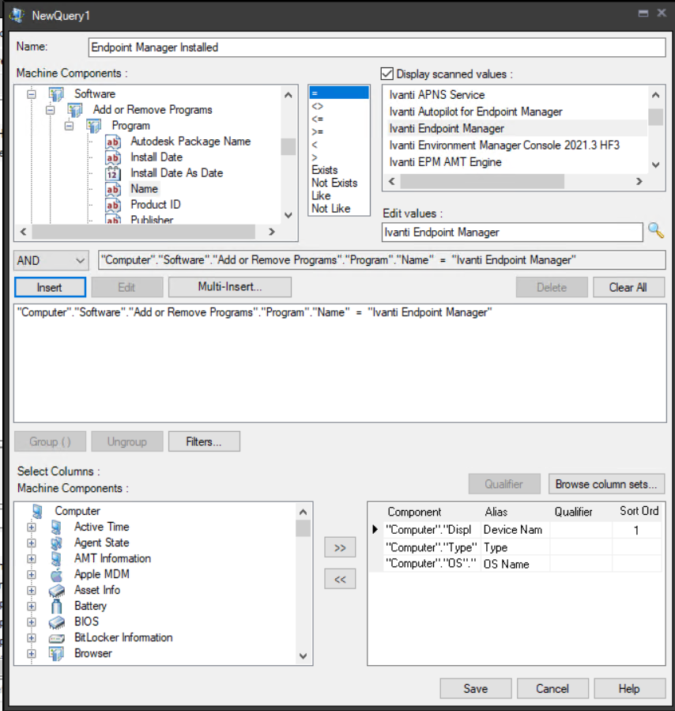This screenshot has height=711, width=675.
Task: Click the Browser component icon
Action: tap(56, 653)
